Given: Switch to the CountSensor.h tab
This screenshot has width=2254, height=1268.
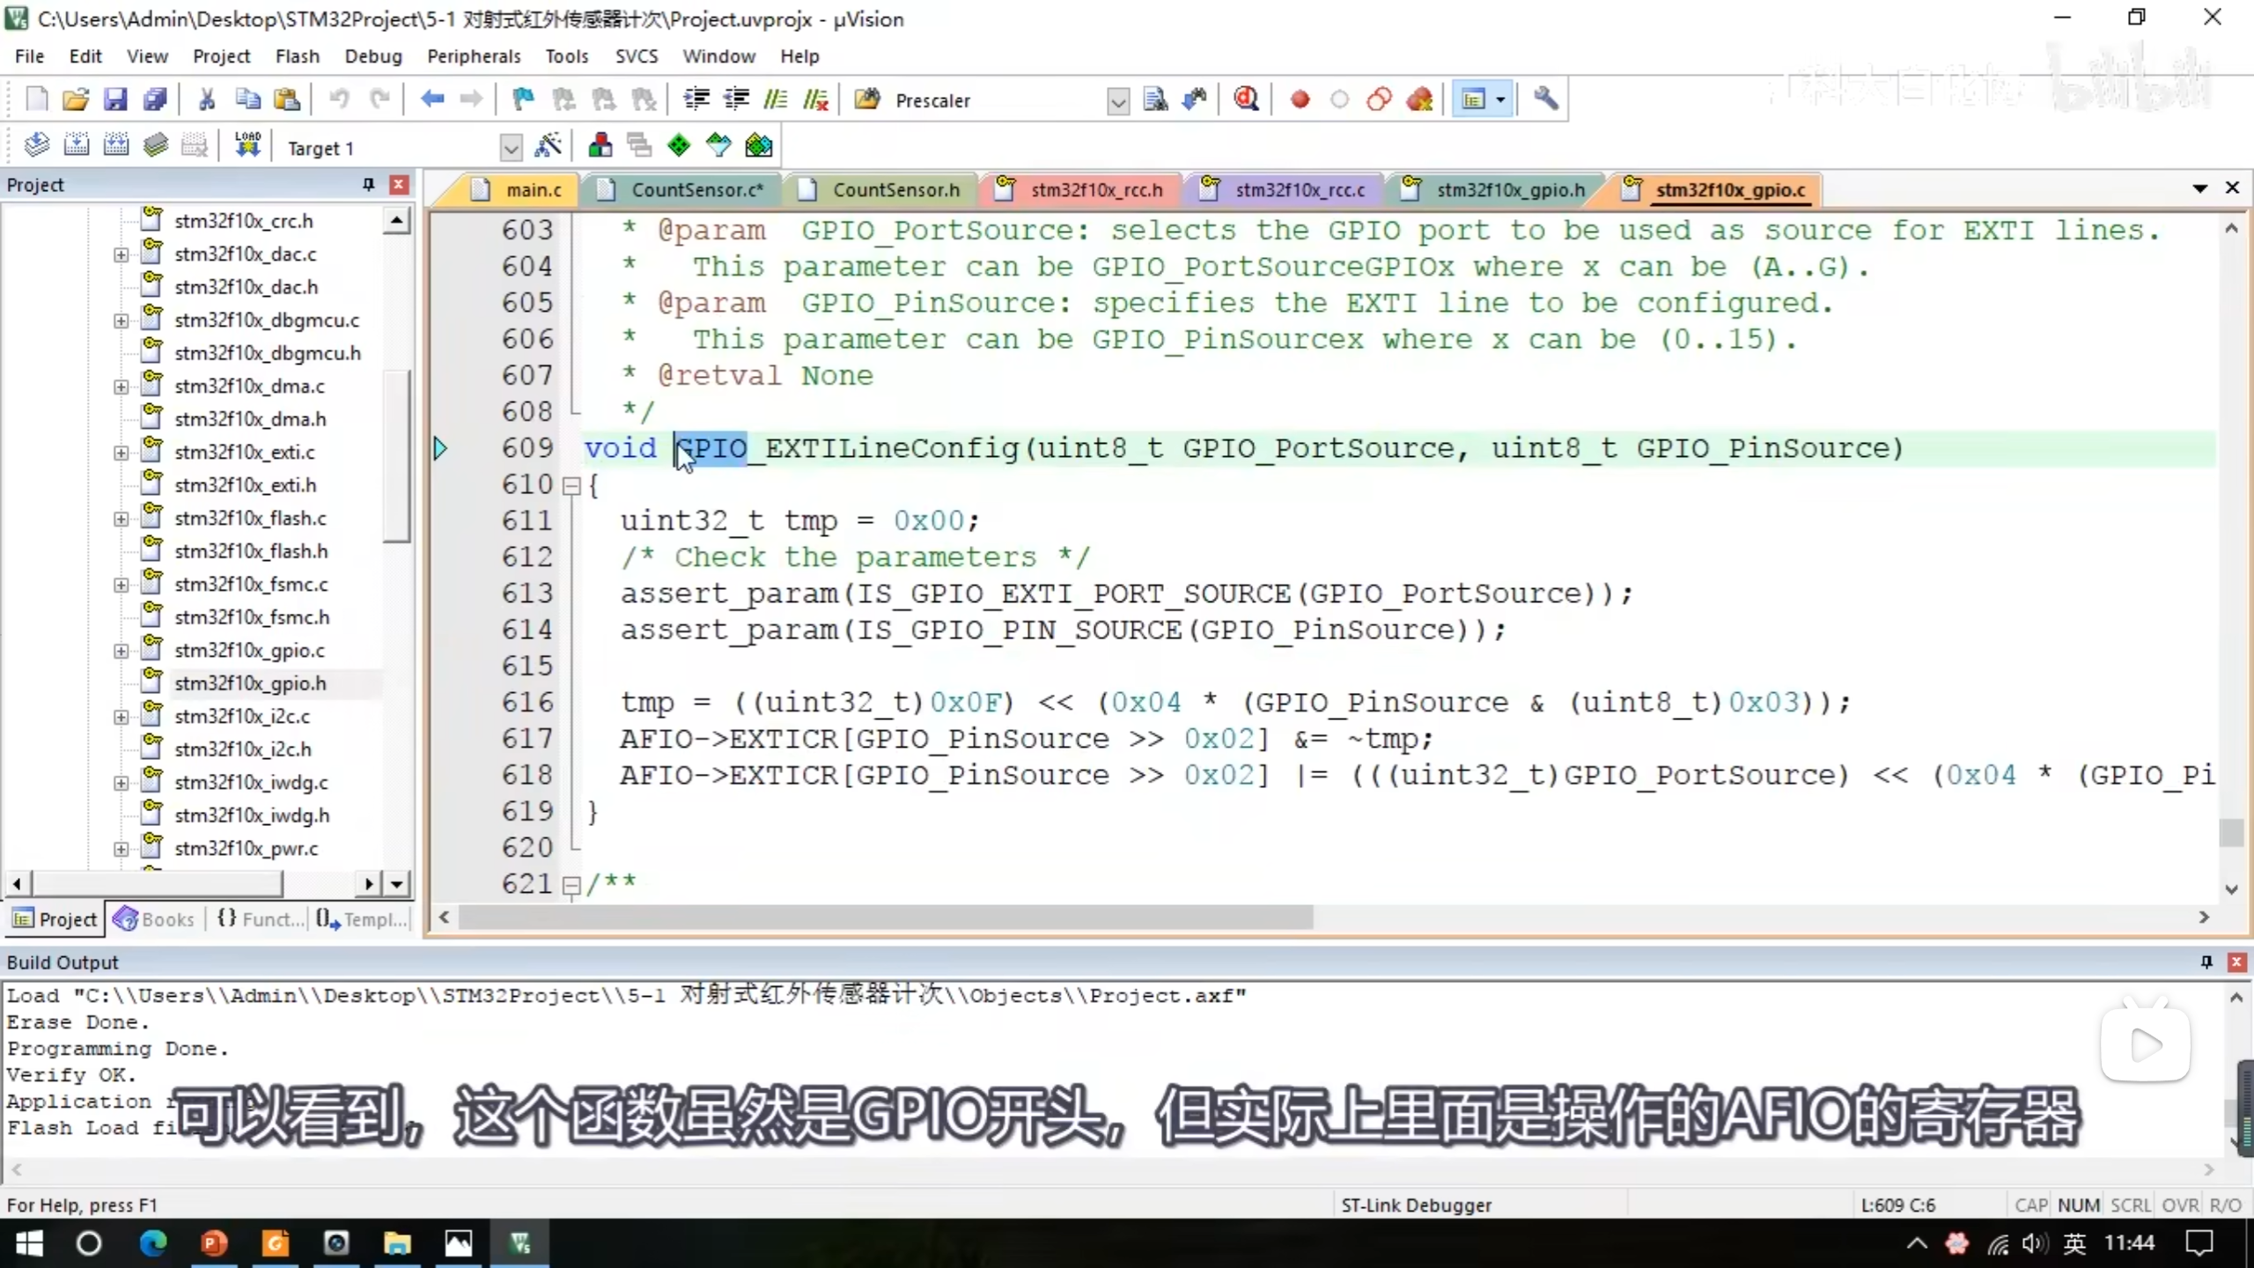Looking at the screenshot, I should (895, 190).
